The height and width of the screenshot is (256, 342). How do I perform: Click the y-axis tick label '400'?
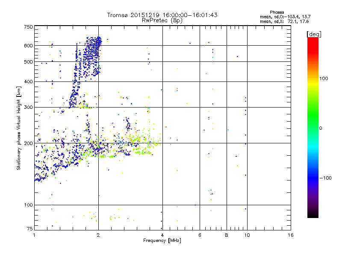28,81
